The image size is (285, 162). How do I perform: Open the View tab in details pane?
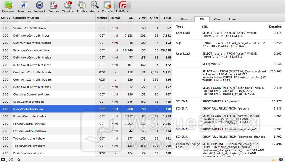pyautogui.click(x=217, y=19)
